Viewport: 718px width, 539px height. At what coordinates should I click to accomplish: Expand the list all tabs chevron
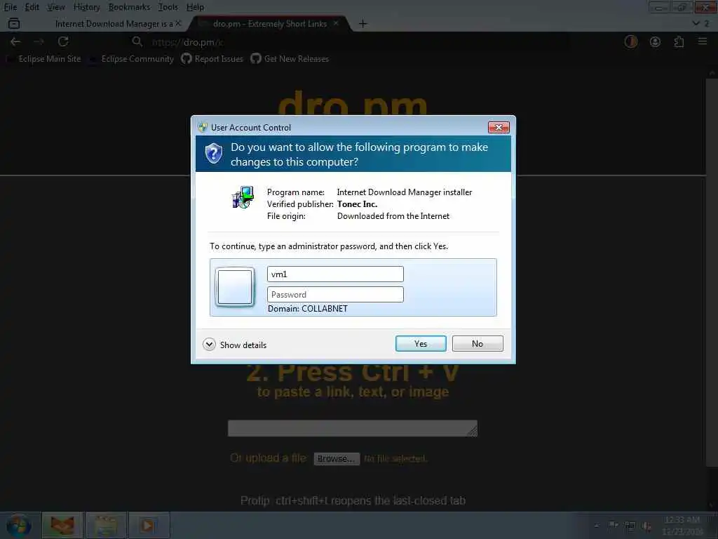pyautogui.click(x=696, y=23)
